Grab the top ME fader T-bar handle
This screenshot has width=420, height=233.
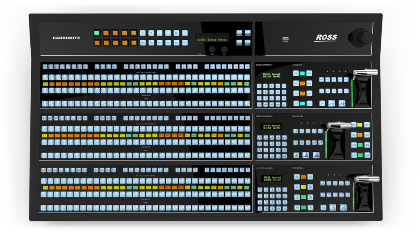[x=365, y=73]
